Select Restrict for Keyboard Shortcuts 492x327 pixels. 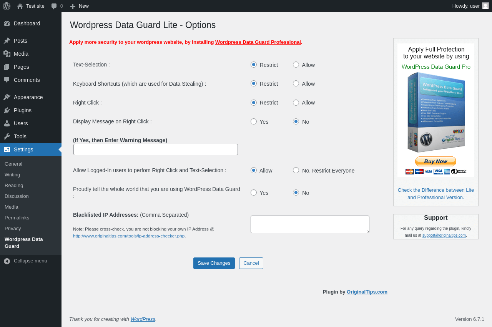pos(254,83)
